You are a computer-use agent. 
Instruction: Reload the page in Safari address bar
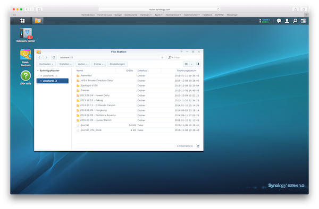(218, 10)
